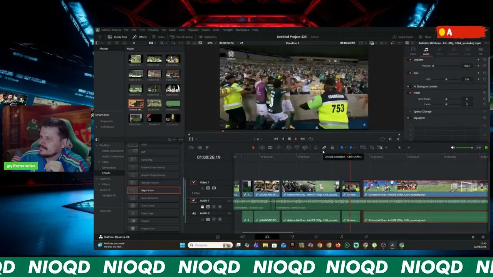Open the Mixer panel

click(x=426, y=37)
